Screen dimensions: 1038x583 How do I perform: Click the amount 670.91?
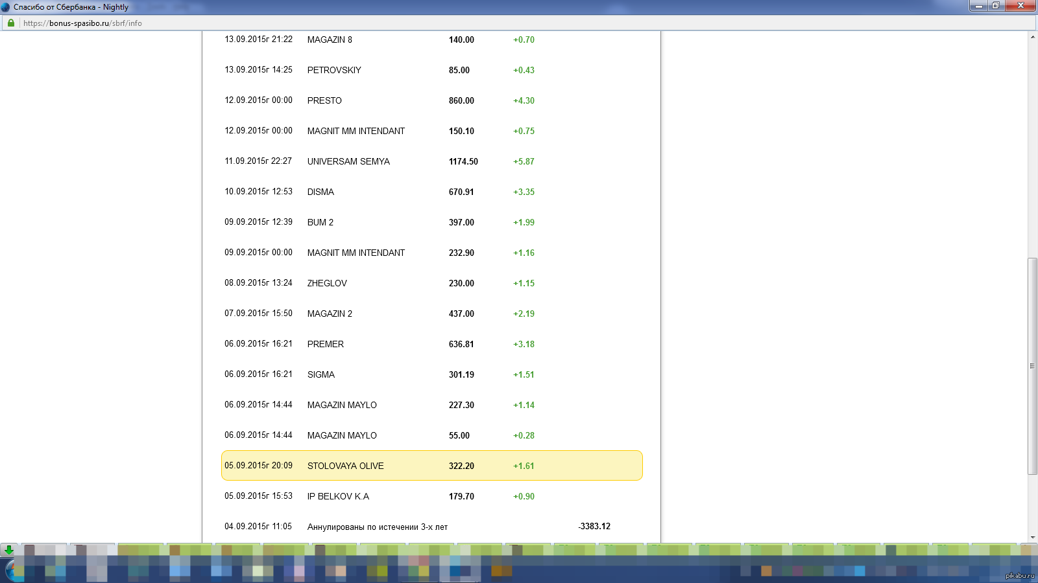tap(461, 192)
